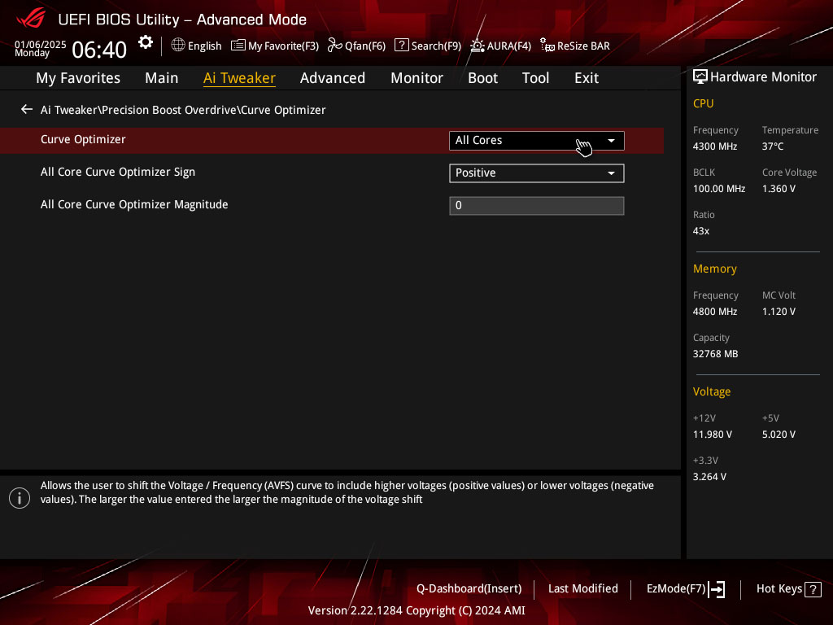Show Last Modified settings
Screen dimensions: 833x625
(x=582, y=589)
